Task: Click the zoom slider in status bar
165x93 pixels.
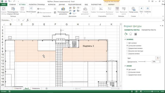Action: point(152,91)
